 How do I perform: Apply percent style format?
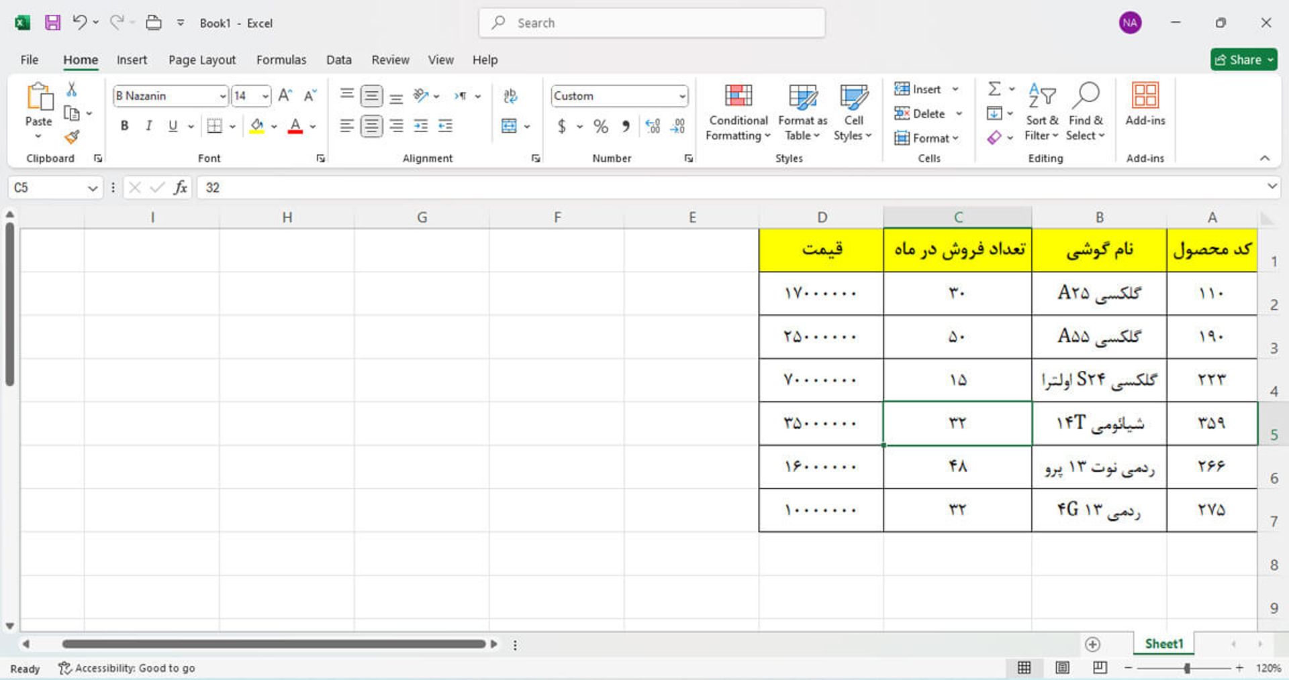coord(601,126)
